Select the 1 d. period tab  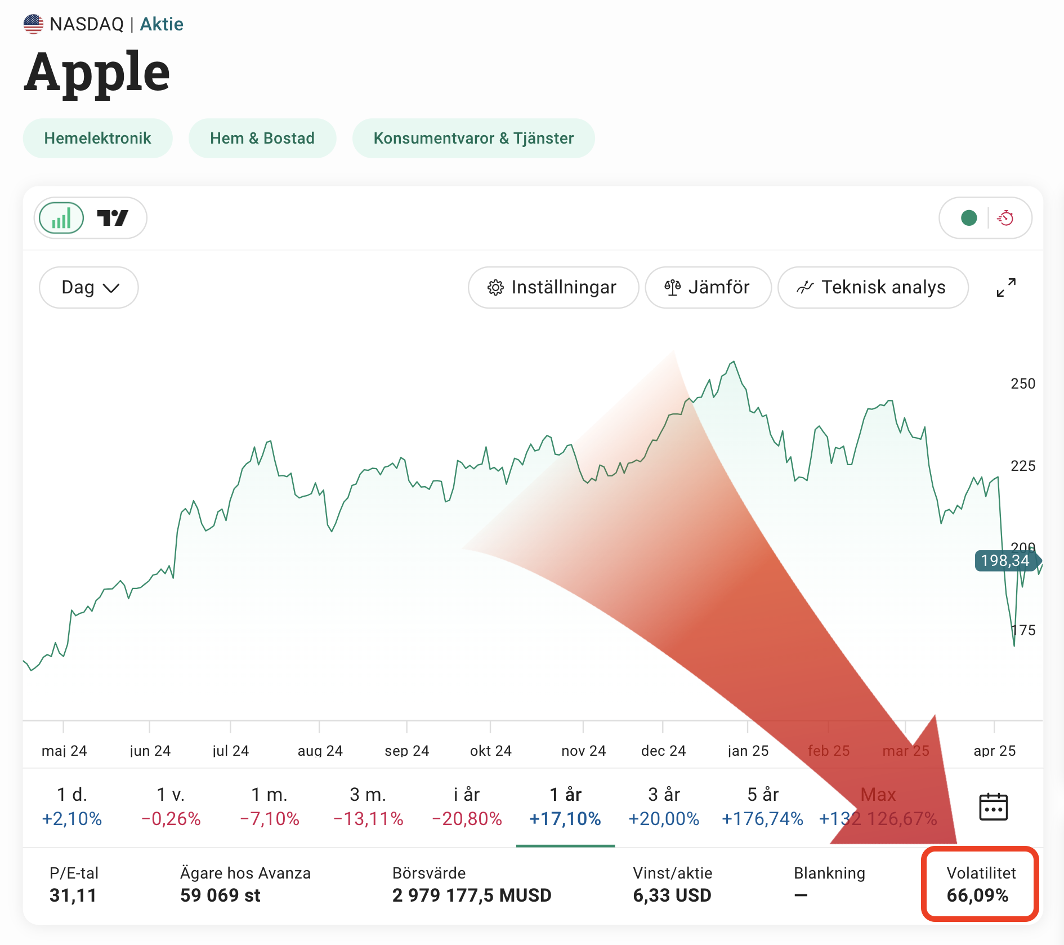tap(72, 806)
